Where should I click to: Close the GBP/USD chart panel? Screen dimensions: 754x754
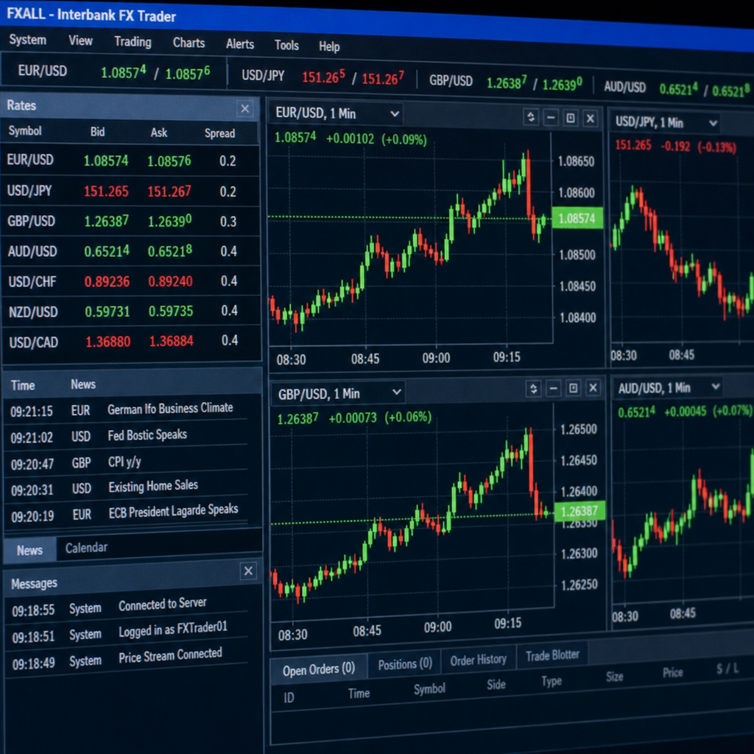[593, 387]
